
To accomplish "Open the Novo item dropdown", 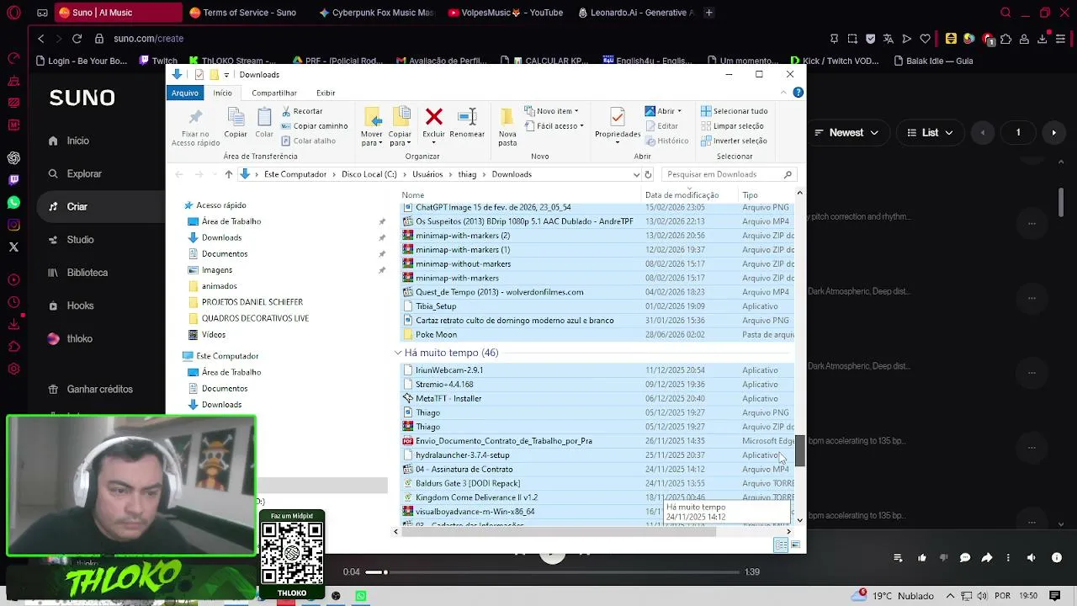I will click(x=551, y=111).
